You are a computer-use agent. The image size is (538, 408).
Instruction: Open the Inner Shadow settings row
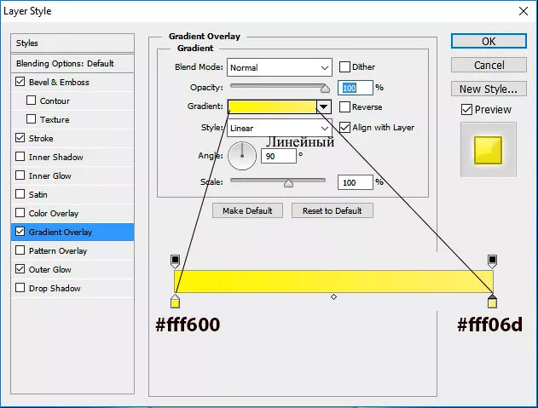pyautogui.click(x=72, y=157)
